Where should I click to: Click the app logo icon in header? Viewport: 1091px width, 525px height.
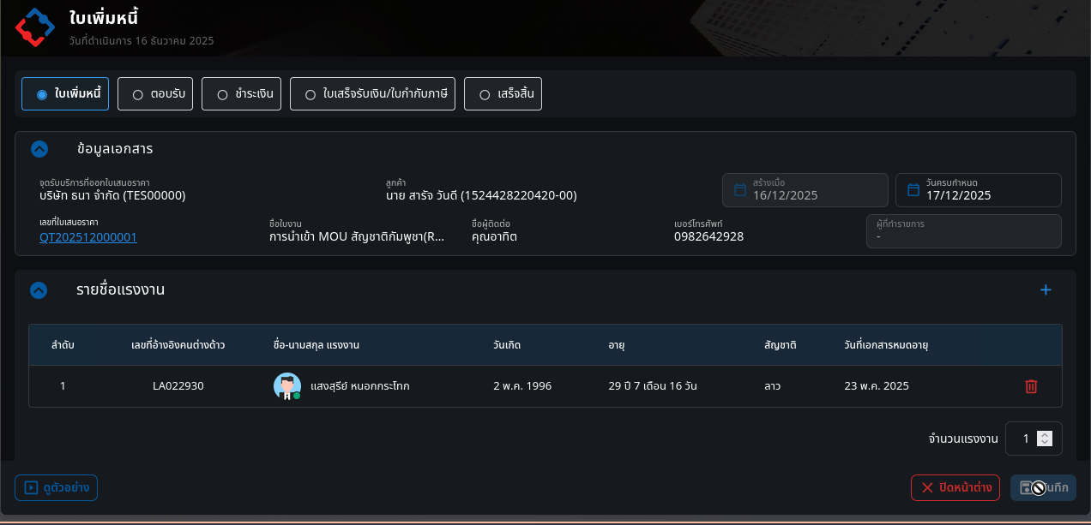[34, 27]
